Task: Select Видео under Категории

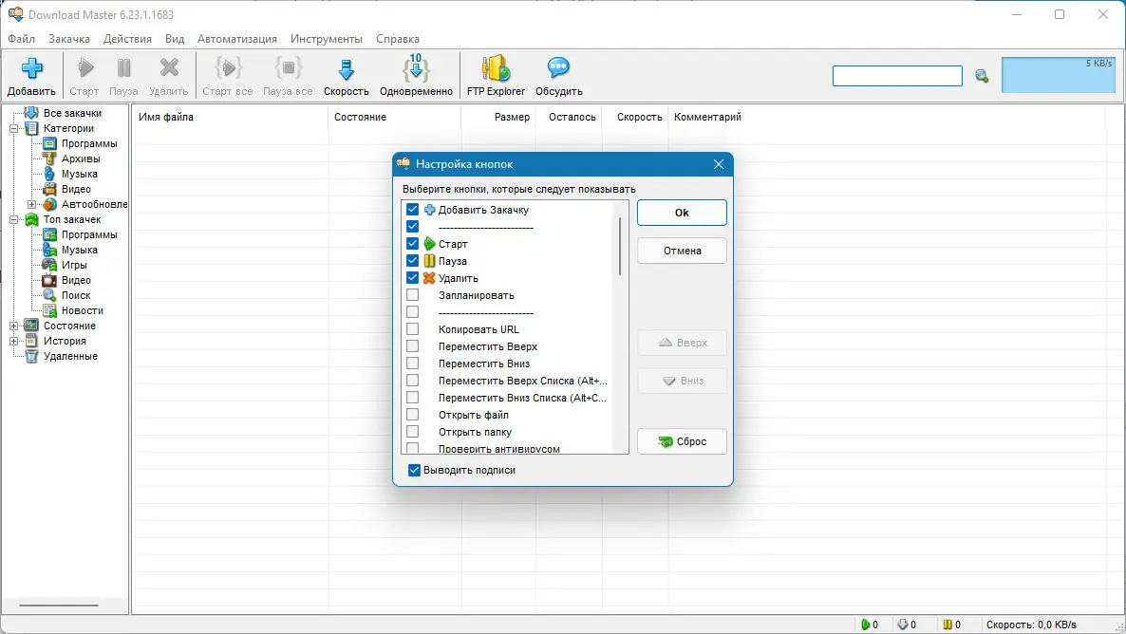Action: [x=76, y=189]
